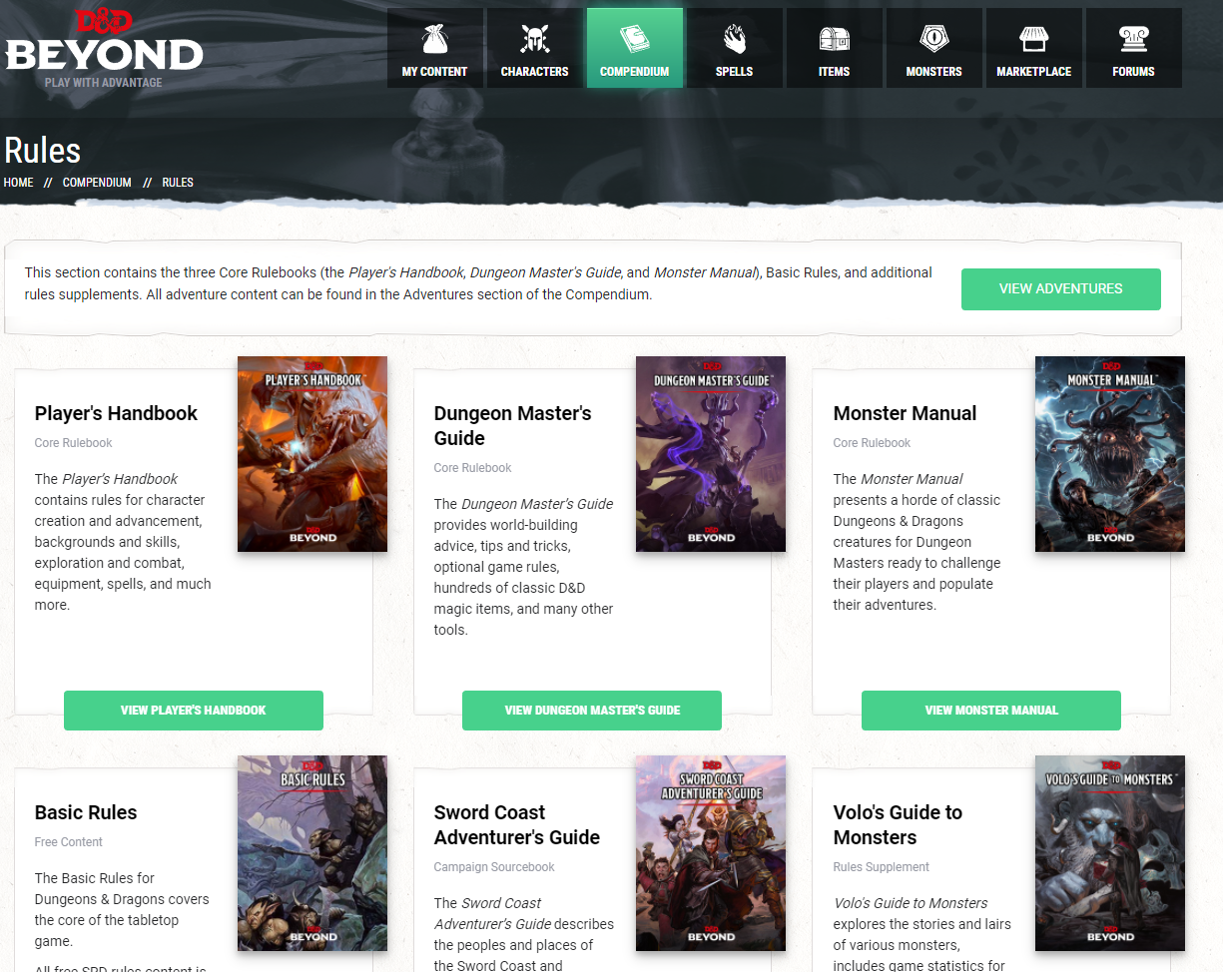Click the Player's Handbook card title
Screen dimensions: 1223x972
pyautogui.click(x=116, y=413)
